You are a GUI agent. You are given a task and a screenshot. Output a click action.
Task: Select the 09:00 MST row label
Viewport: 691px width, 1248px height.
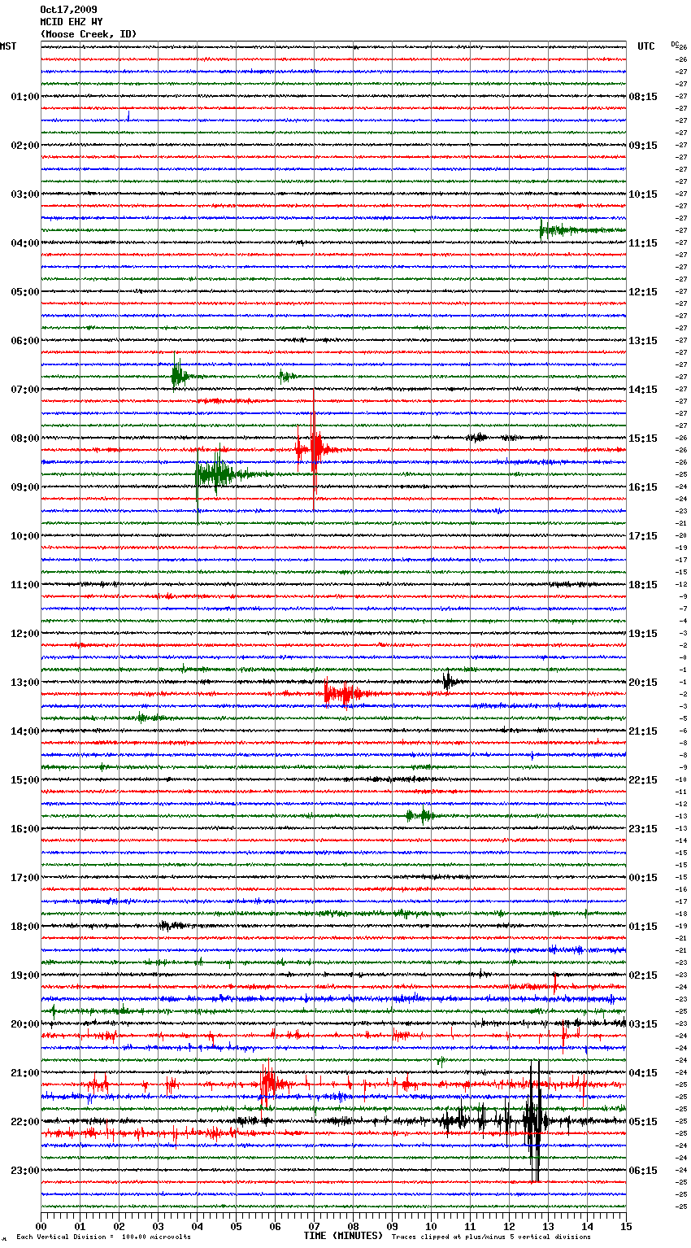(25, 487)
